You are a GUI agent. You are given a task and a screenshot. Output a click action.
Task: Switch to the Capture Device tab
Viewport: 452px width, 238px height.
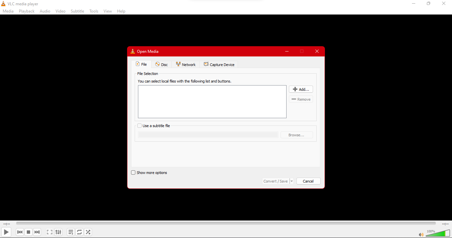219,65
